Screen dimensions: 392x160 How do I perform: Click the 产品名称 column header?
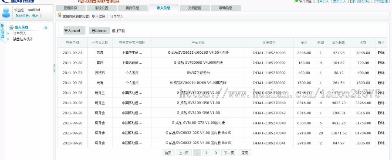pyautogui.click(x=198, y=42)
